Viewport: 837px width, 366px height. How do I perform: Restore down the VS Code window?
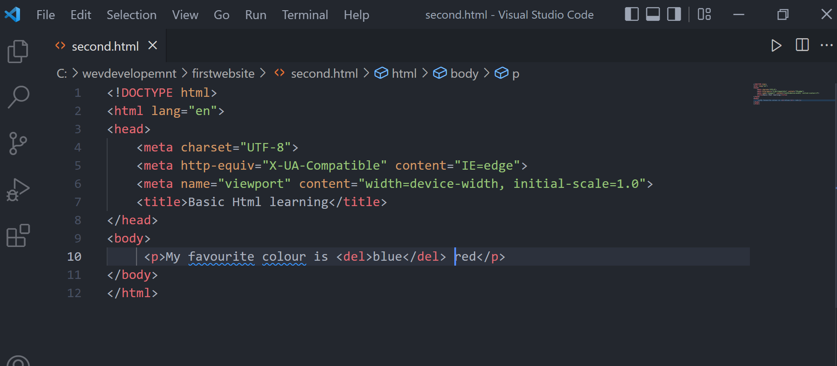pyautogui.click(x=783, y=15)
